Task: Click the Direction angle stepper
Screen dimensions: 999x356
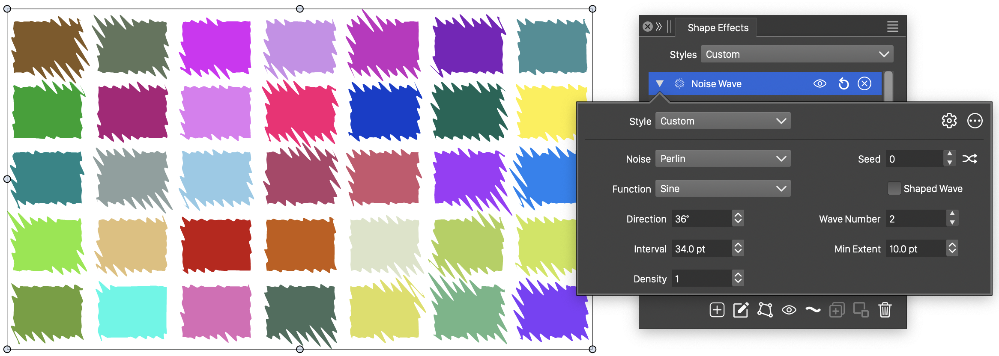Action: pos(738,219)
